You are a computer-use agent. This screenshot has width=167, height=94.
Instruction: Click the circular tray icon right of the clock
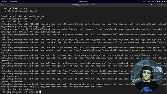click(x=144, y=1)
